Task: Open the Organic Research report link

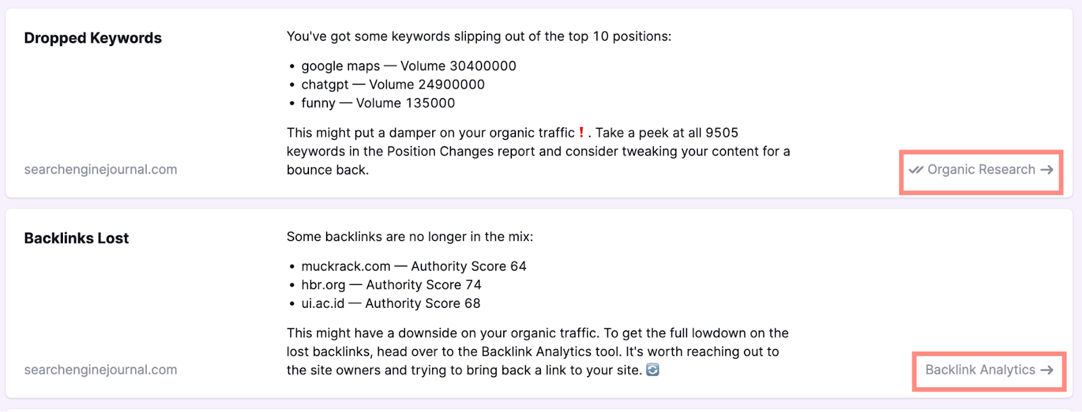Action: 981,170
